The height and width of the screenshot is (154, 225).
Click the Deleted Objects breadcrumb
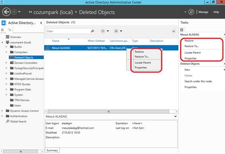97,12
